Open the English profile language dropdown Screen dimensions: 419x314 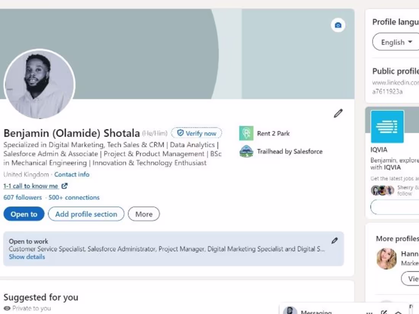pos(397,42)
